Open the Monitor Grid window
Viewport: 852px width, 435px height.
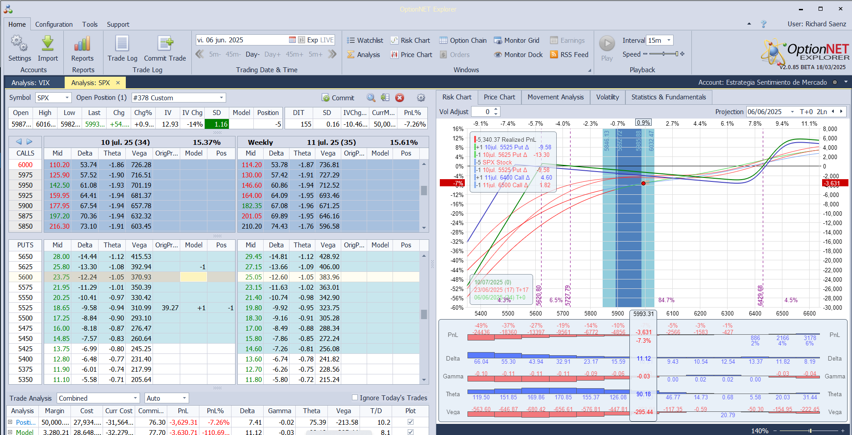point(517,40)
